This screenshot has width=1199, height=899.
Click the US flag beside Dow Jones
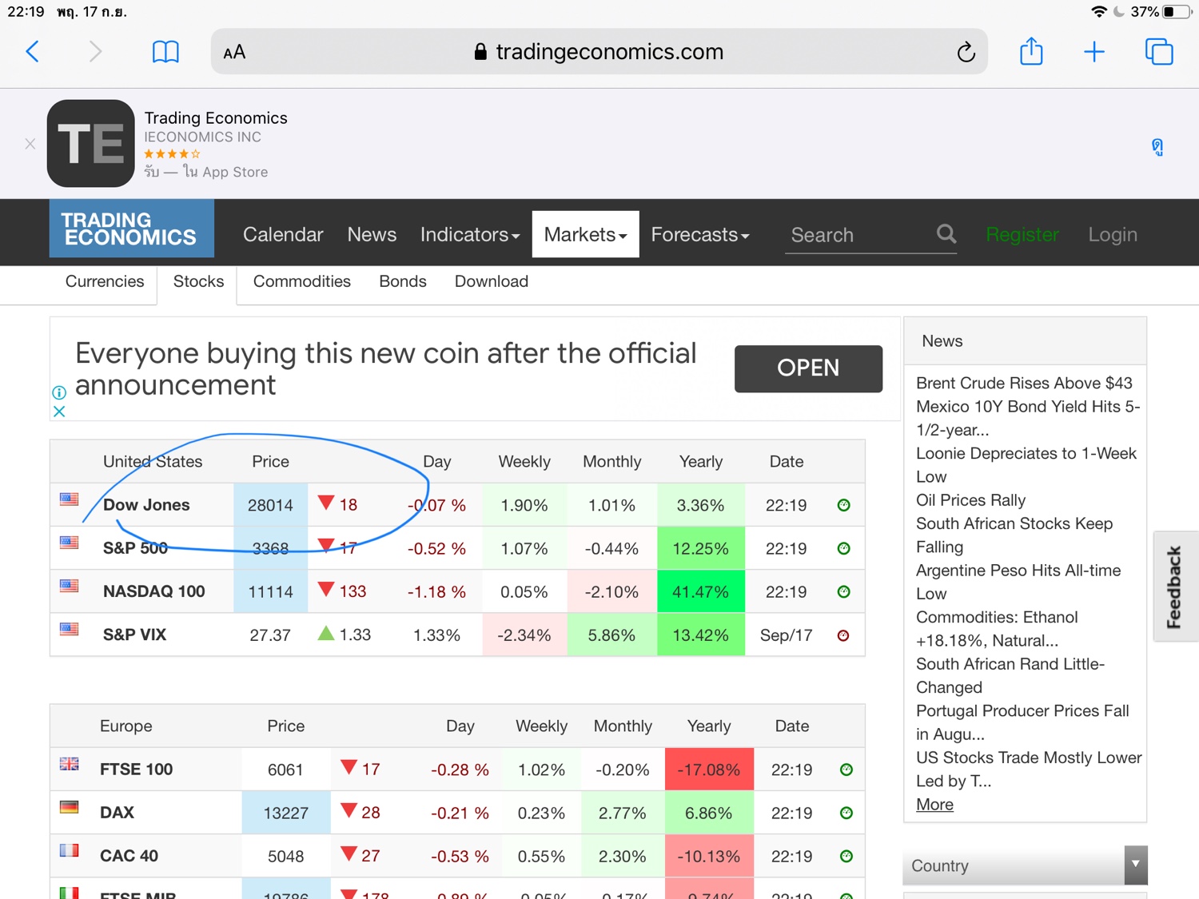tap(70, 499)
